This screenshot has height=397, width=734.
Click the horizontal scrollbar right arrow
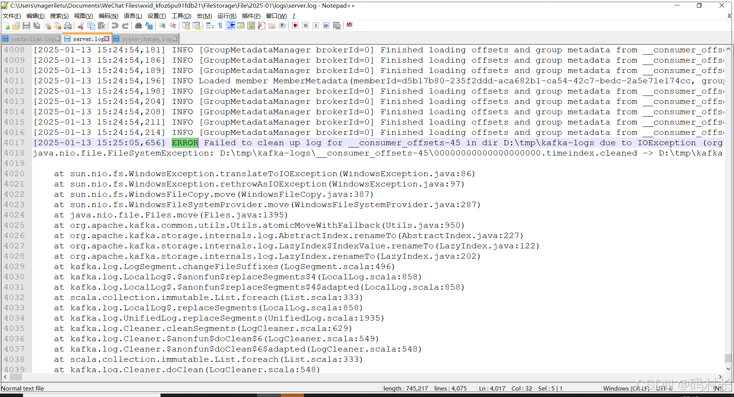721,377
